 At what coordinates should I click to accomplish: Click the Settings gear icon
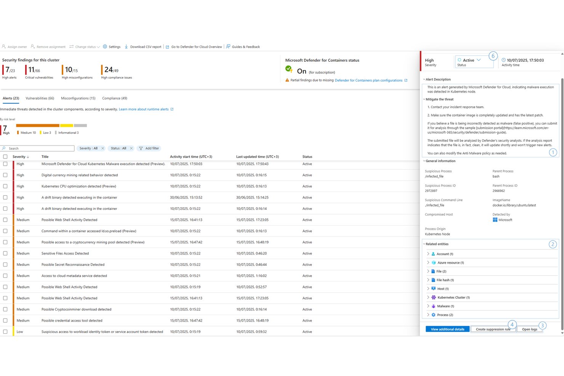click(105, 46)
